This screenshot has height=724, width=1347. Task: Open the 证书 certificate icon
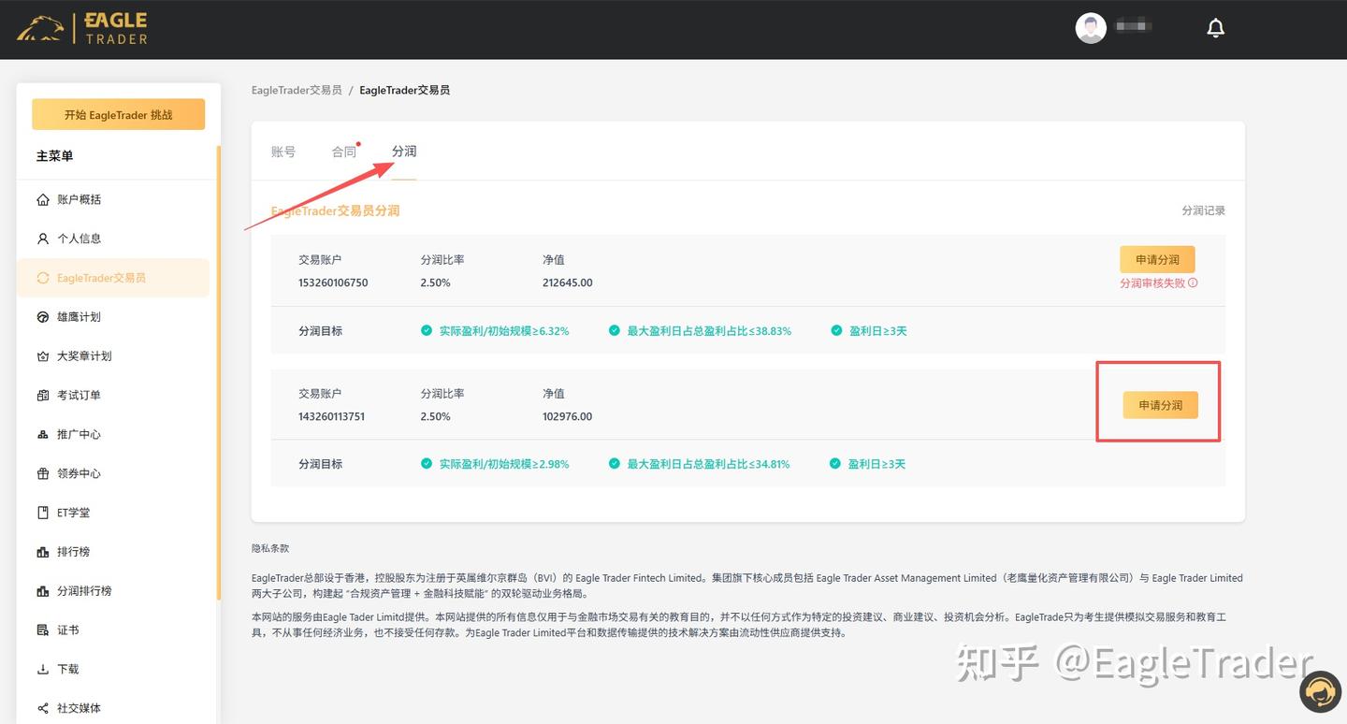click(42, 630)
